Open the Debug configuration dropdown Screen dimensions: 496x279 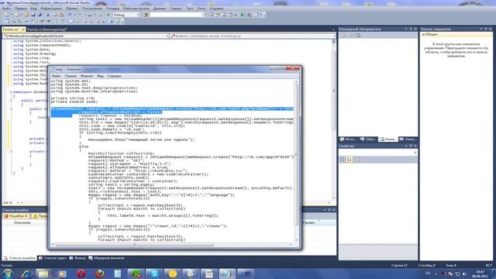coord(126,15)
